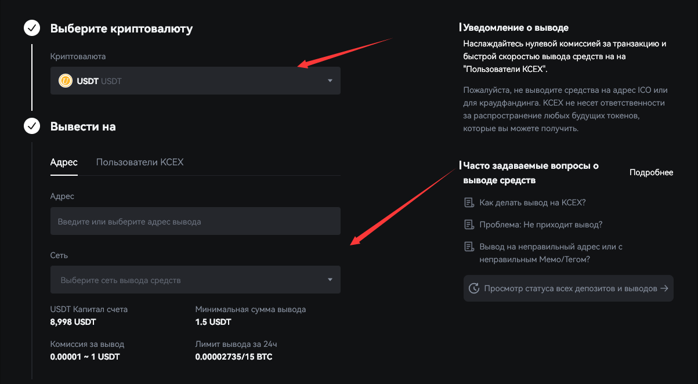Image resolution: width=698 pixels, height=384 pixels.
Task: Click the right arrow icon after депозитов и выводов
Action: coord(664,288)
